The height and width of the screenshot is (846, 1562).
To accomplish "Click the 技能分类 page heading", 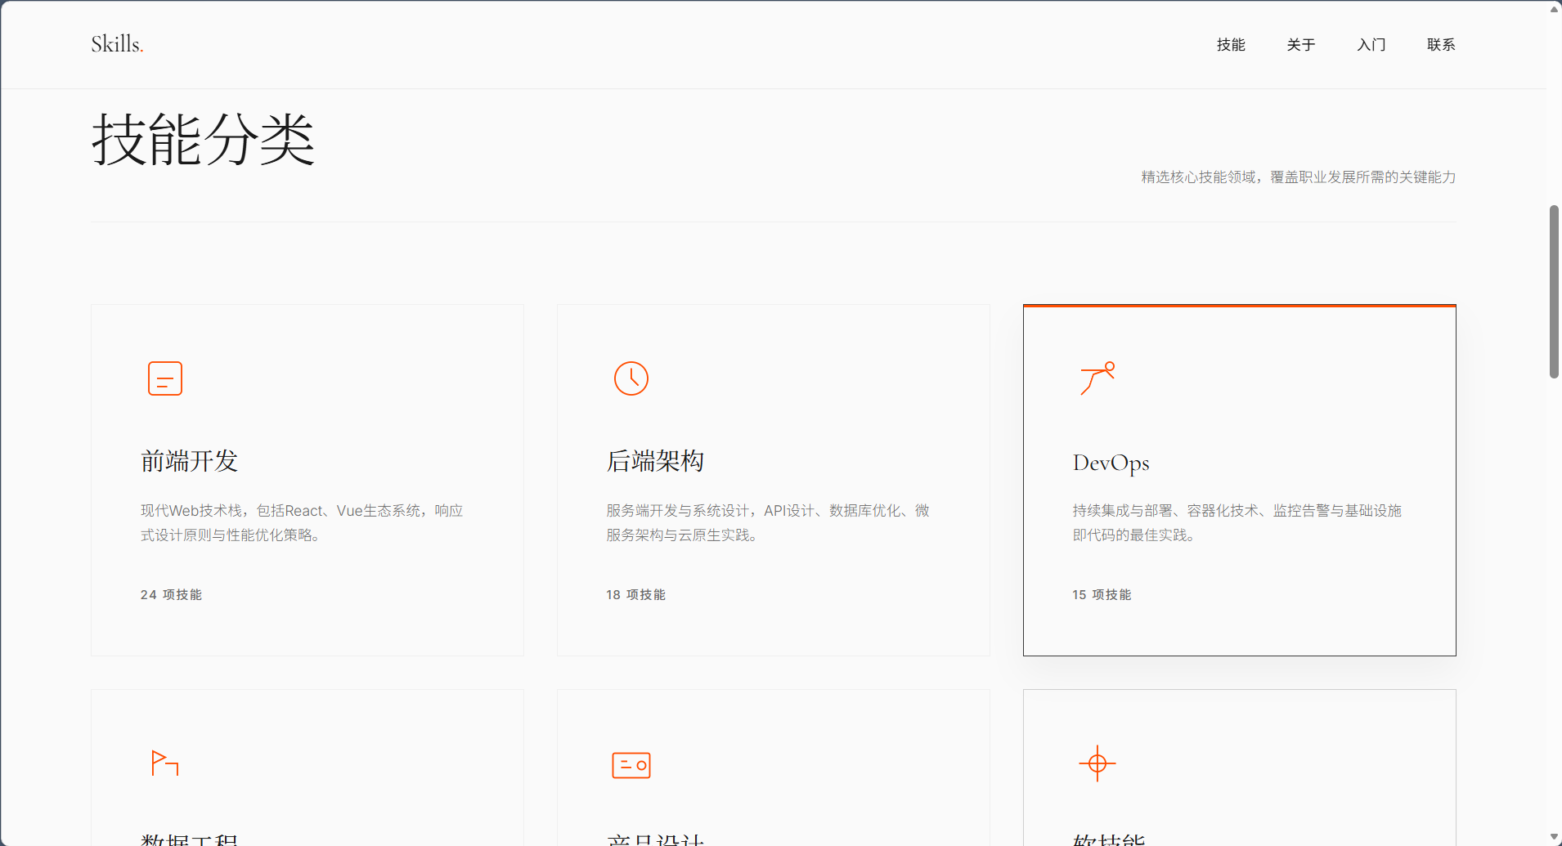I will (x=203, y=141).
